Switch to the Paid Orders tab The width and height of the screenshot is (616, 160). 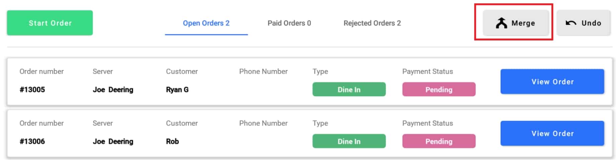point(289,23)
